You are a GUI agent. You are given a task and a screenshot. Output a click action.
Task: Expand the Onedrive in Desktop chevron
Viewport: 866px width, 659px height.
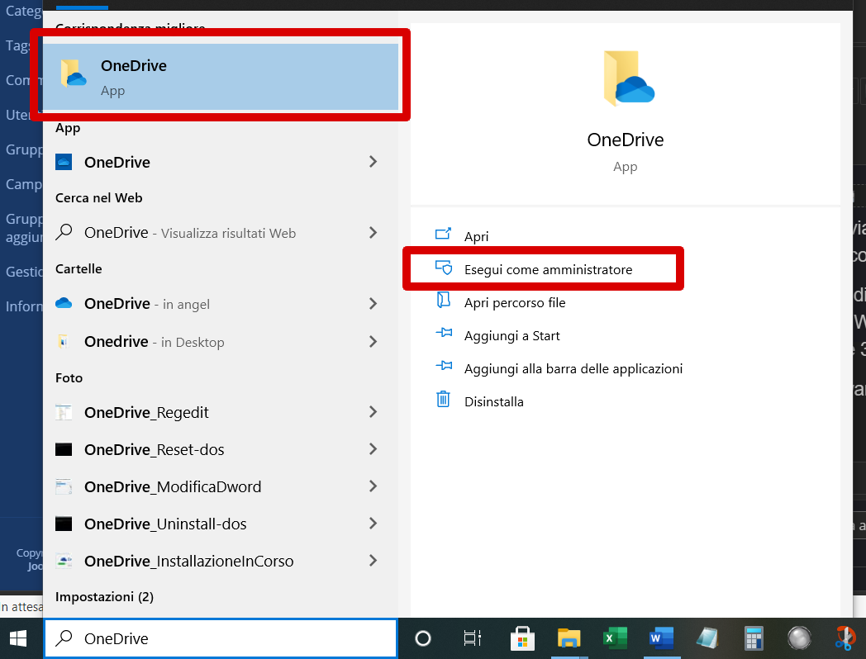coord(374,342)
